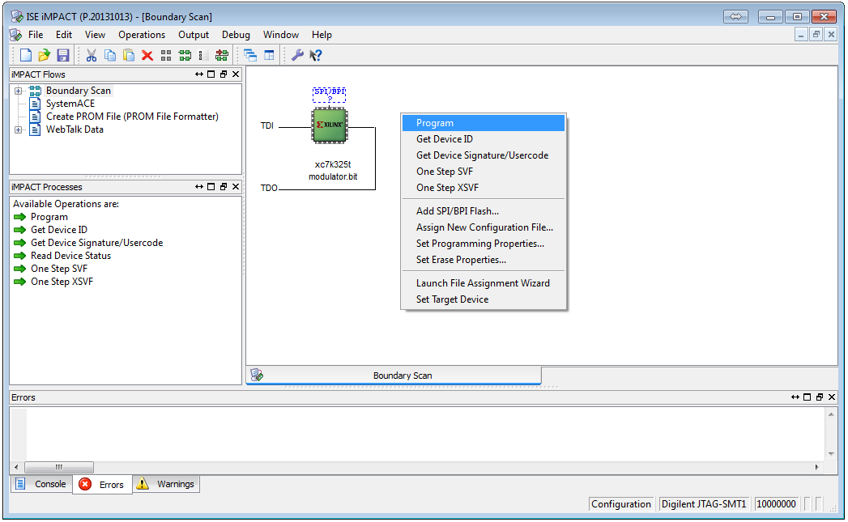The height and width of the screenshot is (522, 848).
Task: Click green chain with red arrows toolbar icon
Action: pos(222,55)
